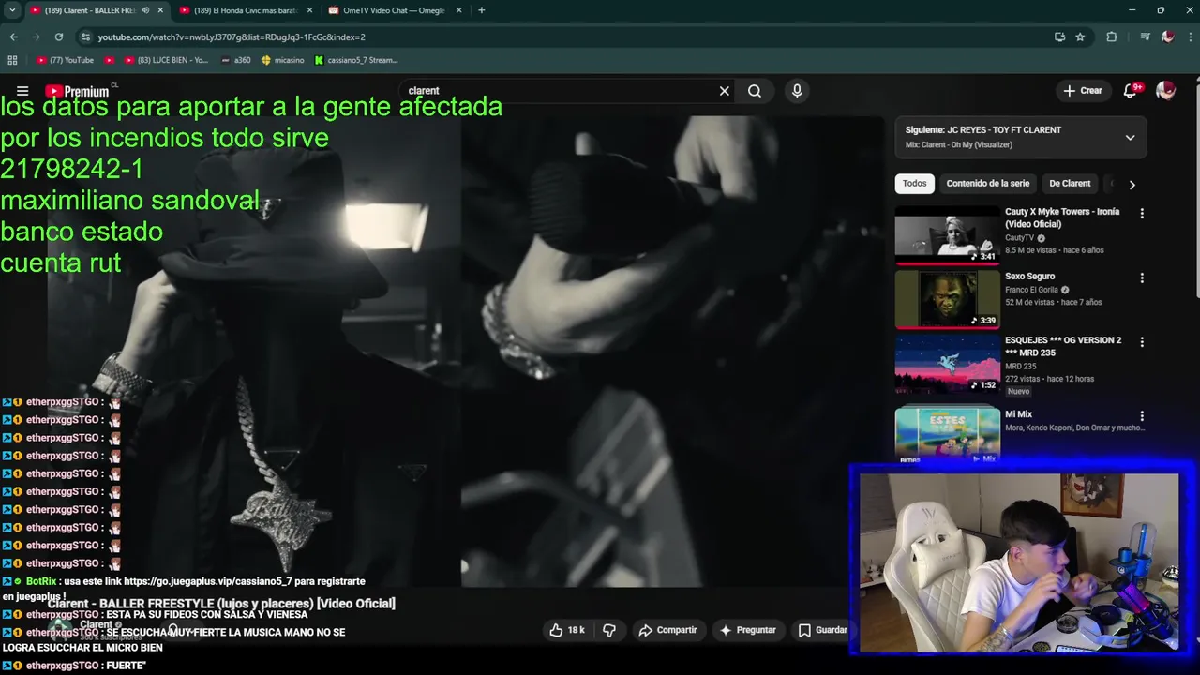The width and height of the screenshot is (1200, 675).
Task: Open options for Sexo Seguro video
Action: click(1142, 278)
